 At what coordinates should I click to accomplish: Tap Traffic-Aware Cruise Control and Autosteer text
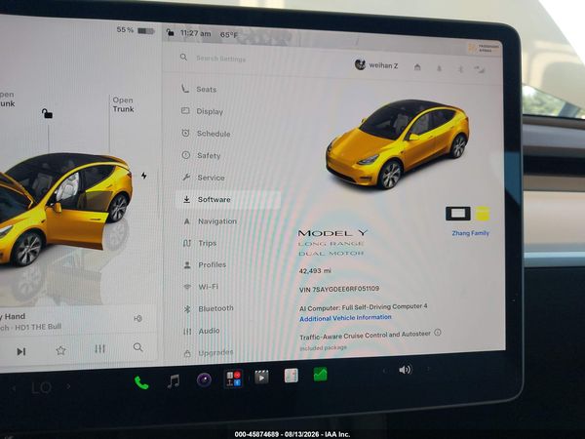[366, 335]
